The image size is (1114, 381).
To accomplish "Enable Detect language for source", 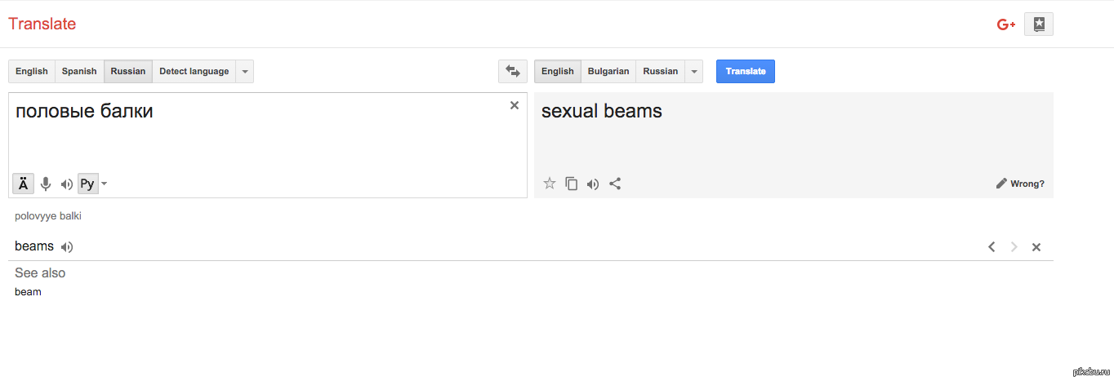I will click(194, 72).
